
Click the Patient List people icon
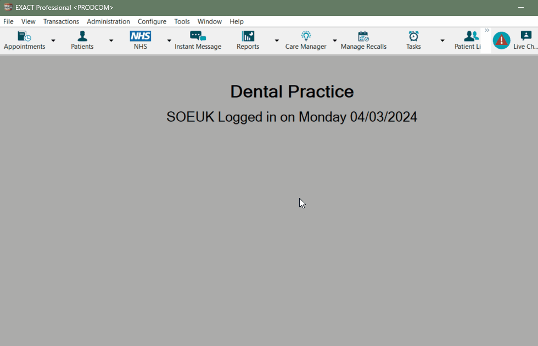coord(470,37)
